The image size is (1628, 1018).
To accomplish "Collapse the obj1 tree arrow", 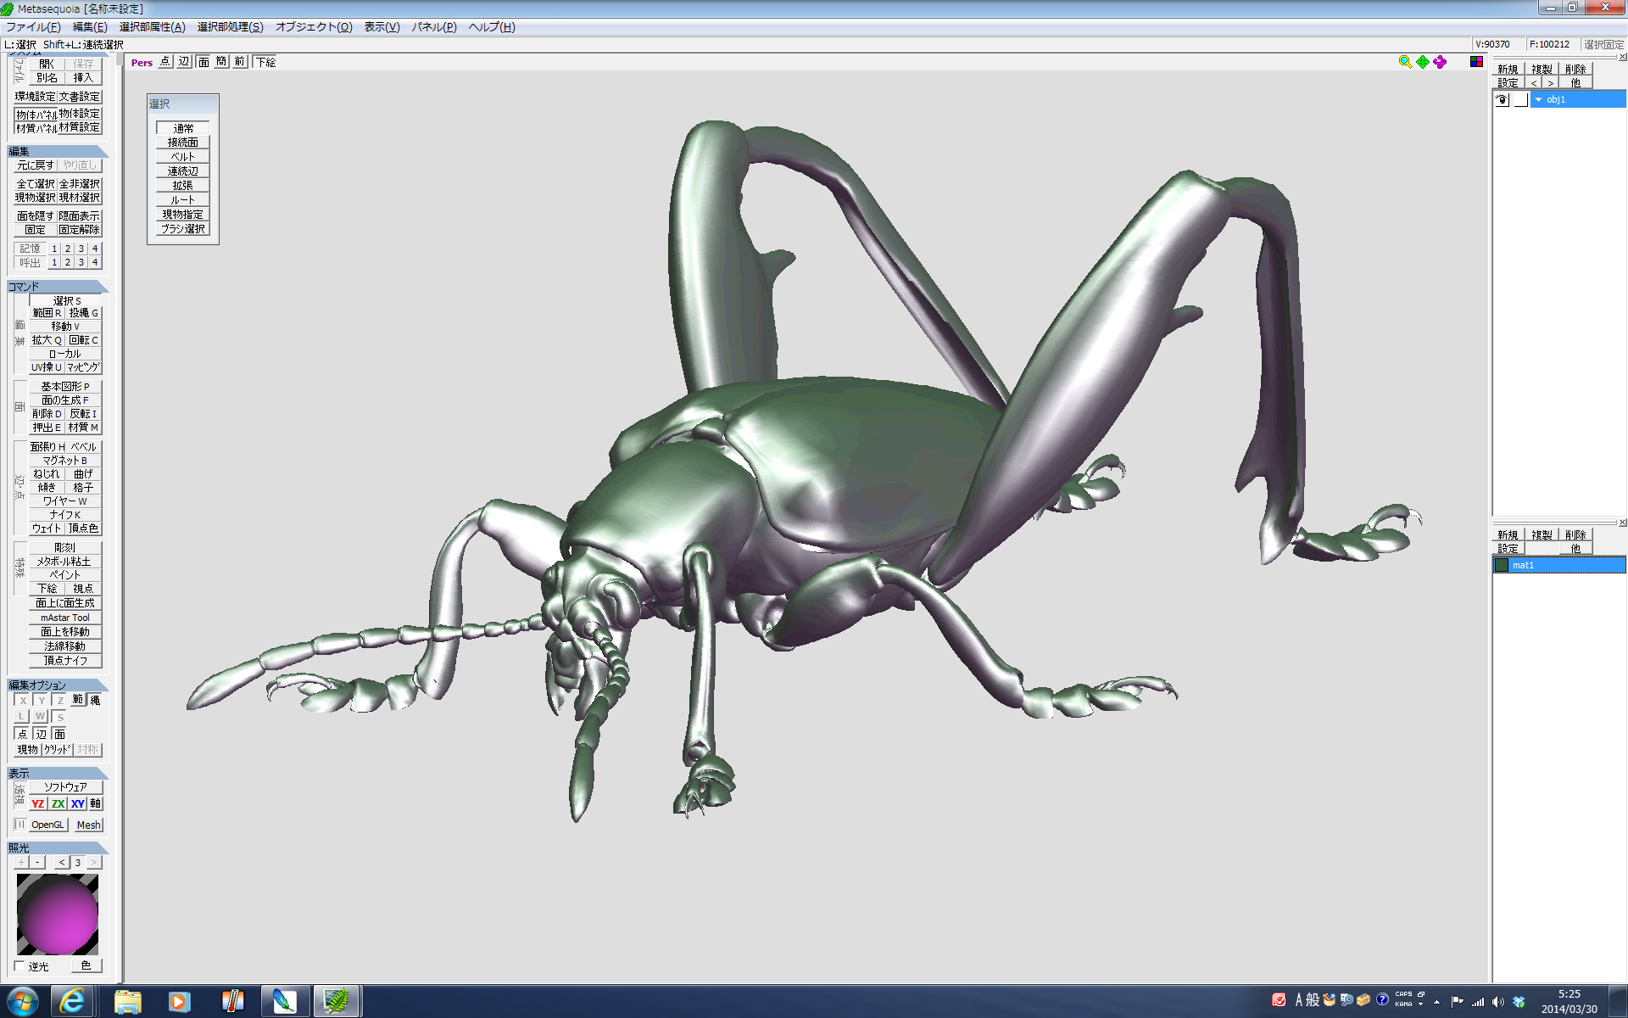I will click(x=1538, y=100).
